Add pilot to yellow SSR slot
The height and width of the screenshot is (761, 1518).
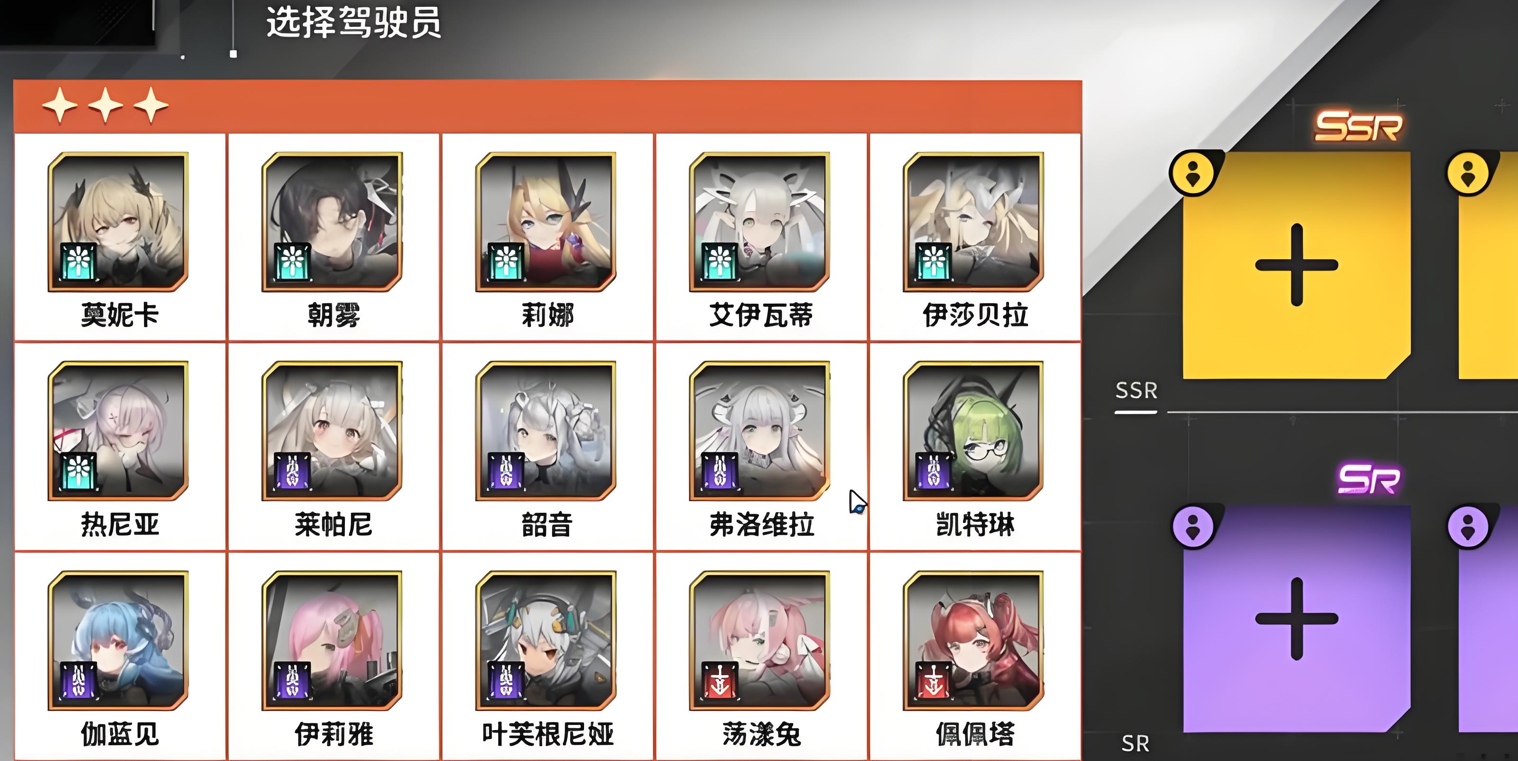(1296, 265)
